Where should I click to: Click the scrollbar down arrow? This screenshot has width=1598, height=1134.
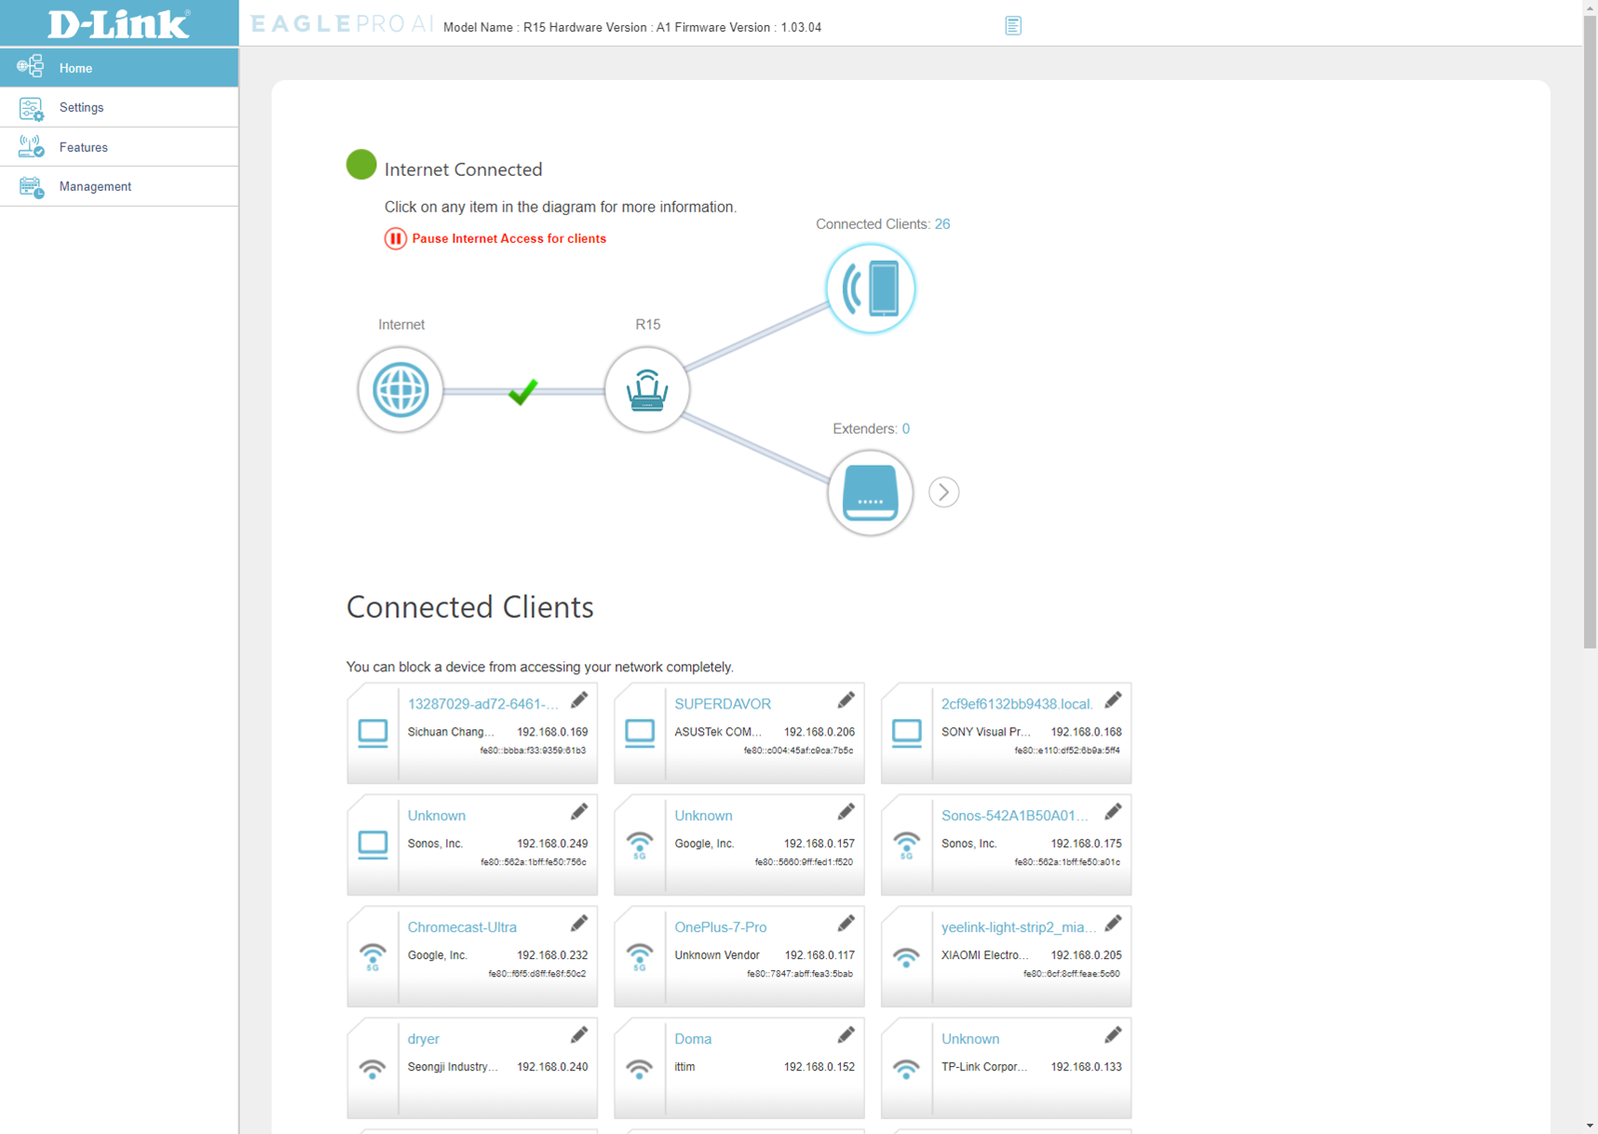[x=1590, y=1126]
